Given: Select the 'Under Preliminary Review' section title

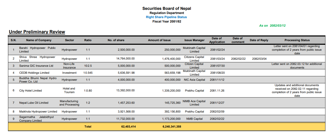Looking at the screenshot, I should (x=37, y=32).
